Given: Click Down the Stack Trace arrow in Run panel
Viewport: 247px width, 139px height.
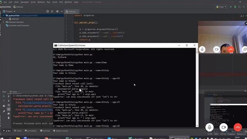Looking at the screenshot, I should coord(8,100).
